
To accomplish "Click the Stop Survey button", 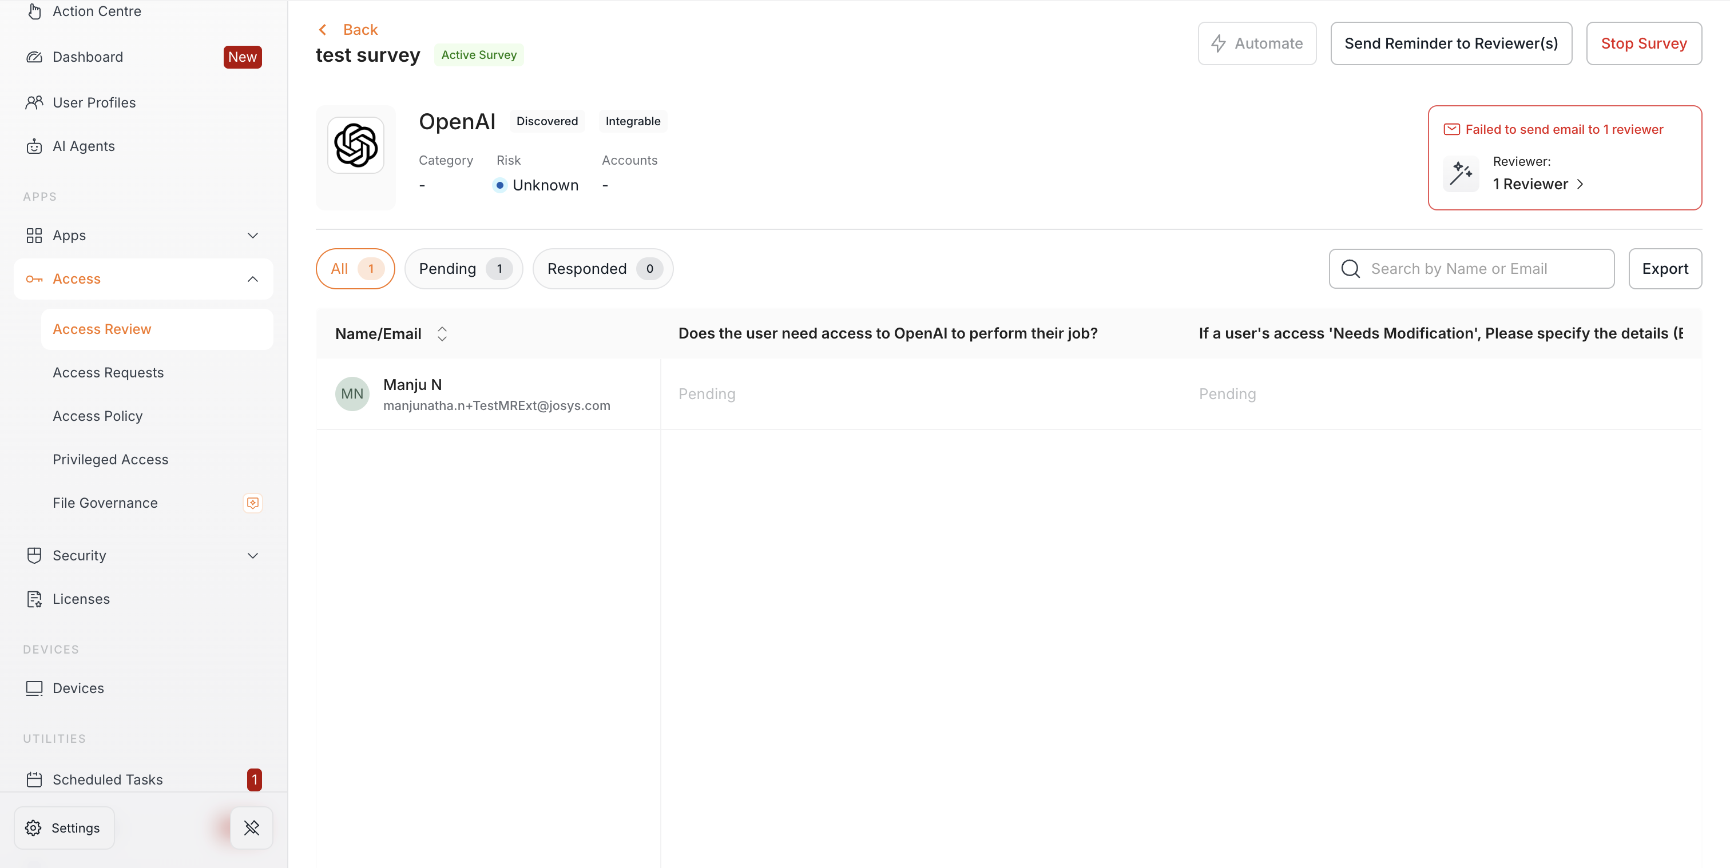I will [1644, 43].
